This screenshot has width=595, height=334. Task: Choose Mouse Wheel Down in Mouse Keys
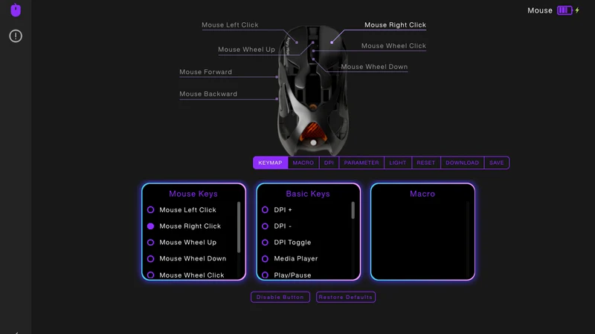tap(151, 259)
